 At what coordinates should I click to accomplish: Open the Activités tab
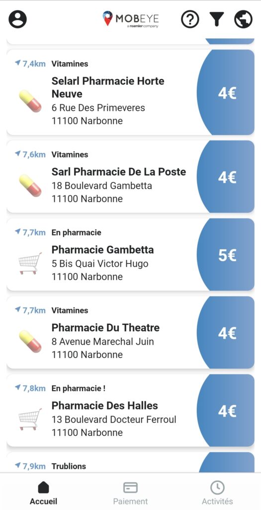pyautogui.click(x=217, y=493)
